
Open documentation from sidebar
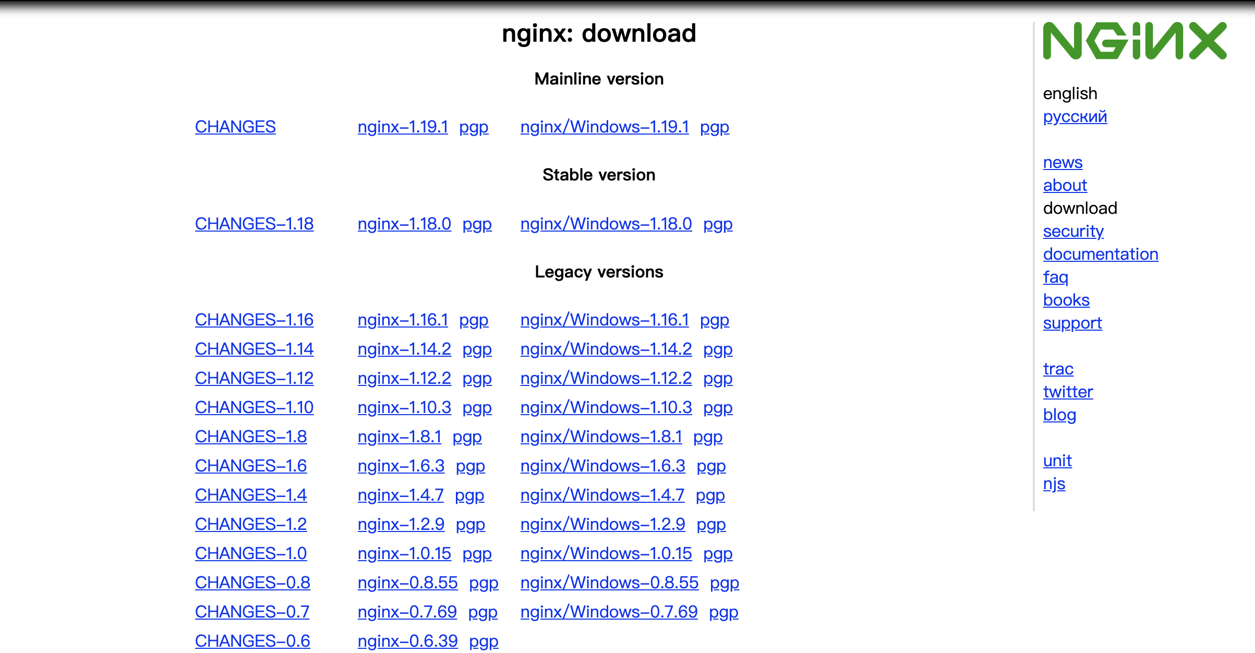click(1100, 254)
